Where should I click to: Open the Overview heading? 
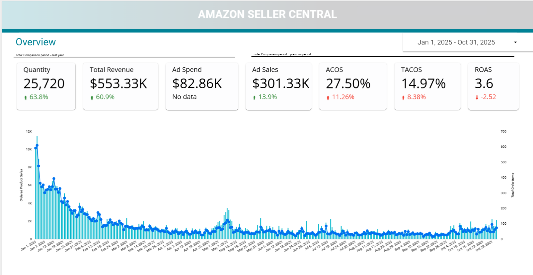pos(36,42)
